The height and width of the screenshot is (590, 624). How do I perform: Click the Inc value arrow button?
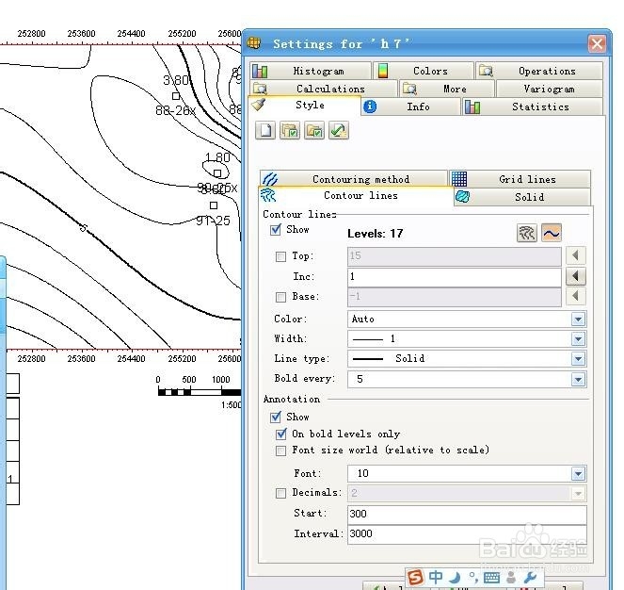click(x=575, y=276)
